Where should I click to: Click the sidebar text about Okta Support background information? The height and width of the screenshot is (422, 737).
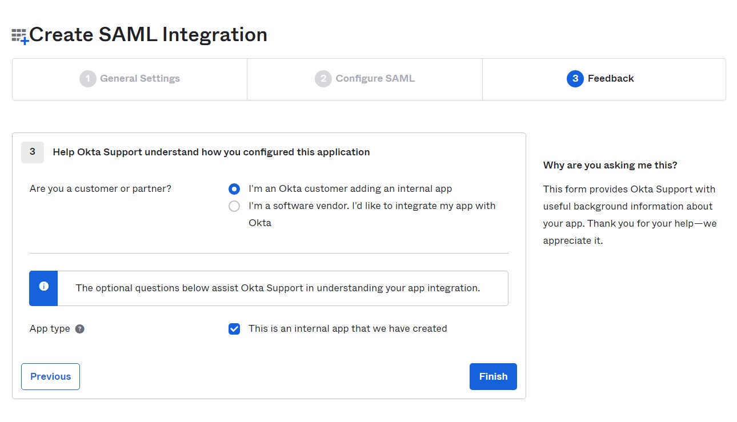pyautogui.click(x=630, y=215)
